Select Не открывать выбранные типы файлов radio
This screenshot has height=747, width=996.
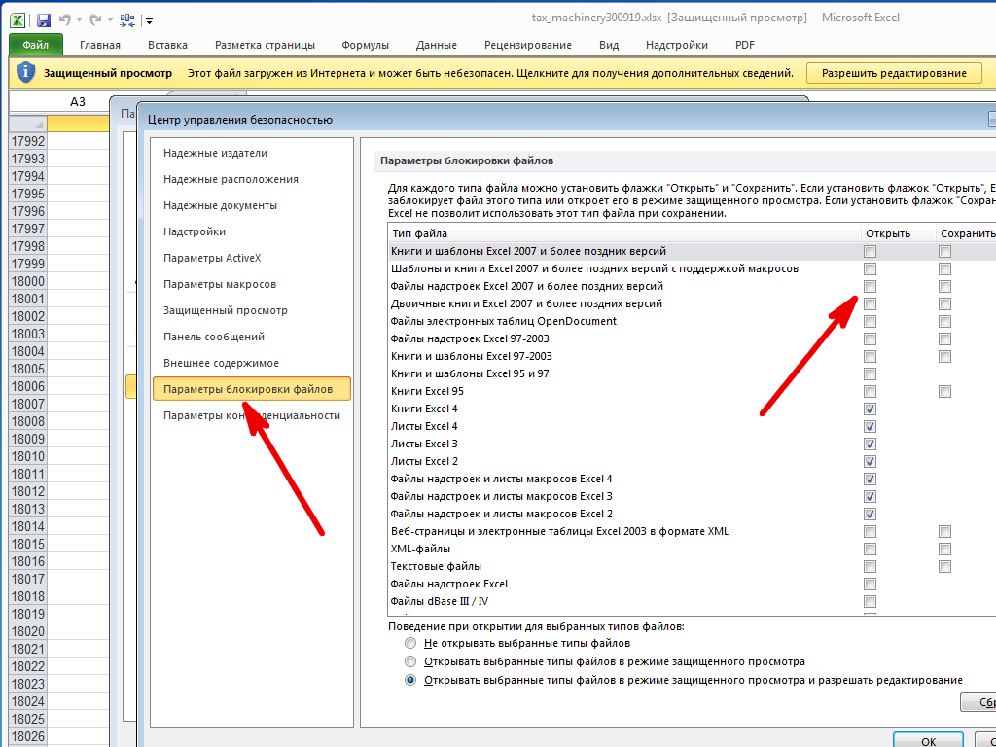(x=411, y=643)
